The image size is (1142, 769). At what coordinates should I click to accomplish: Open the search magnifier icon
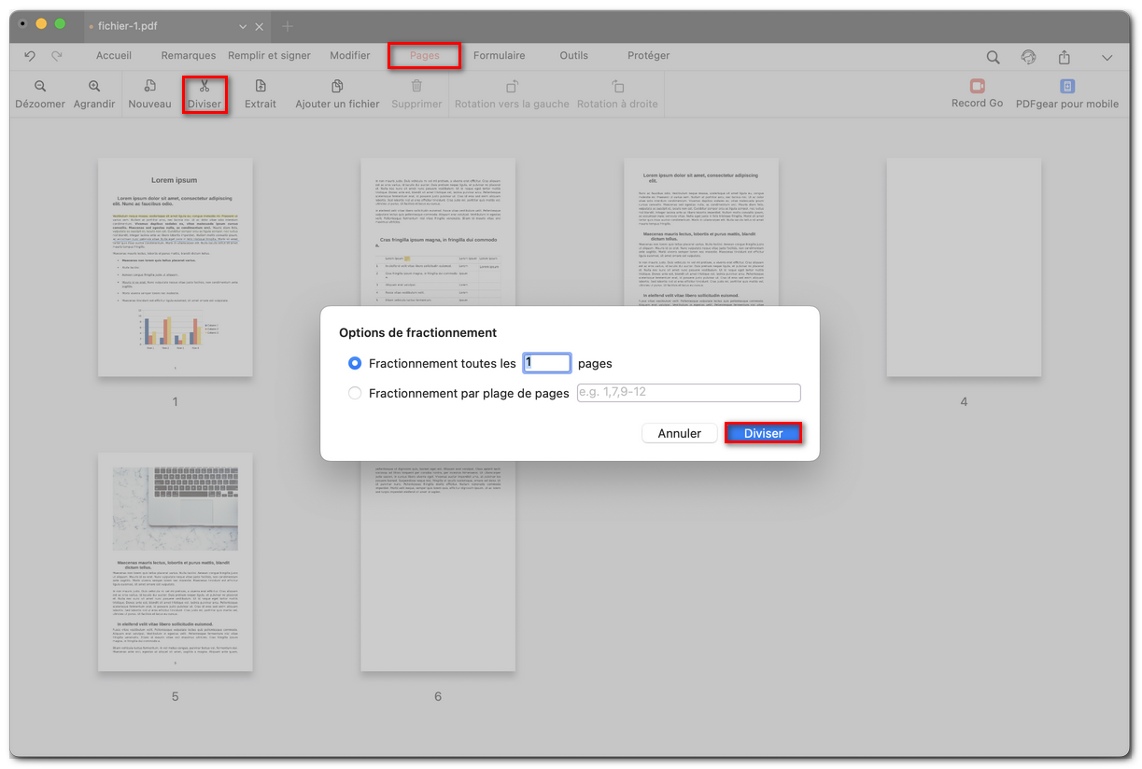click(993, 56)
